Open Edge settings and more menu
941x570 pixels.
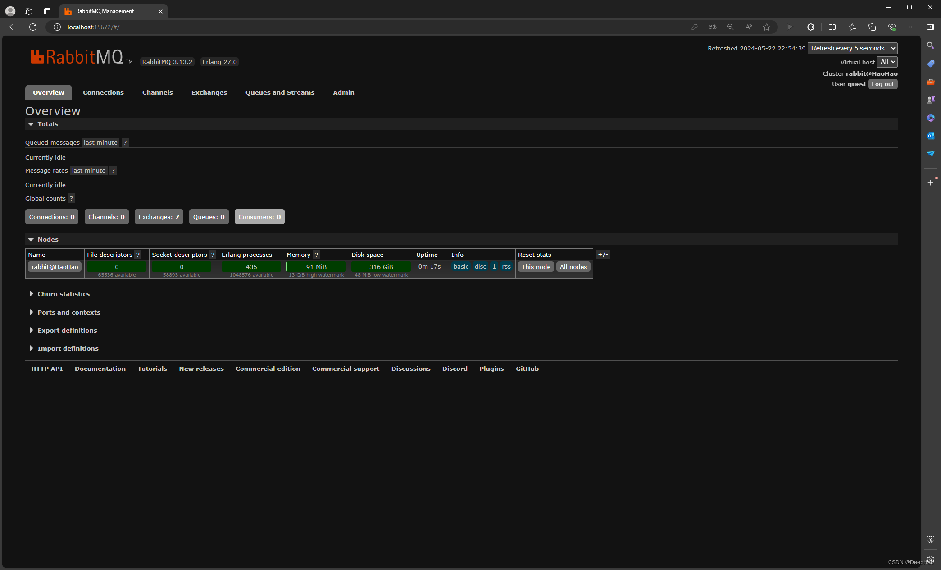coord(912,27)
